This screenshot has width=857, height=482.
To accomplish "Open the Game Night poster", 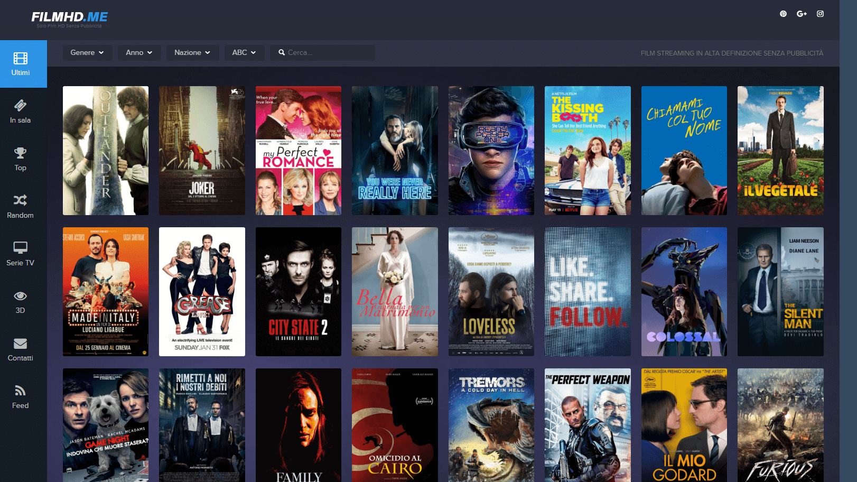I will (106, 425).
